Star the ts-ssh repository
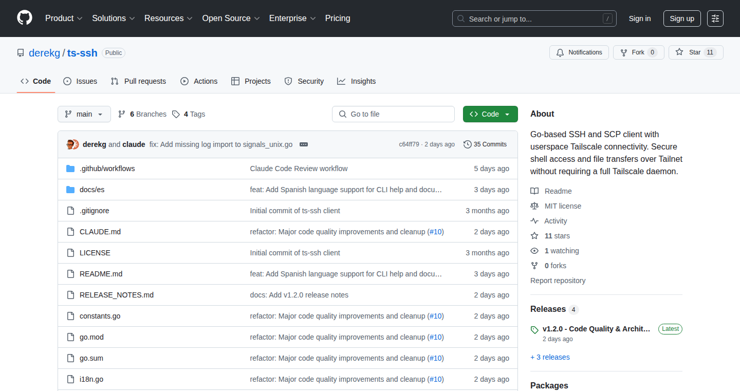The height and width of the screenshot is (391, 740). (696, 52)
